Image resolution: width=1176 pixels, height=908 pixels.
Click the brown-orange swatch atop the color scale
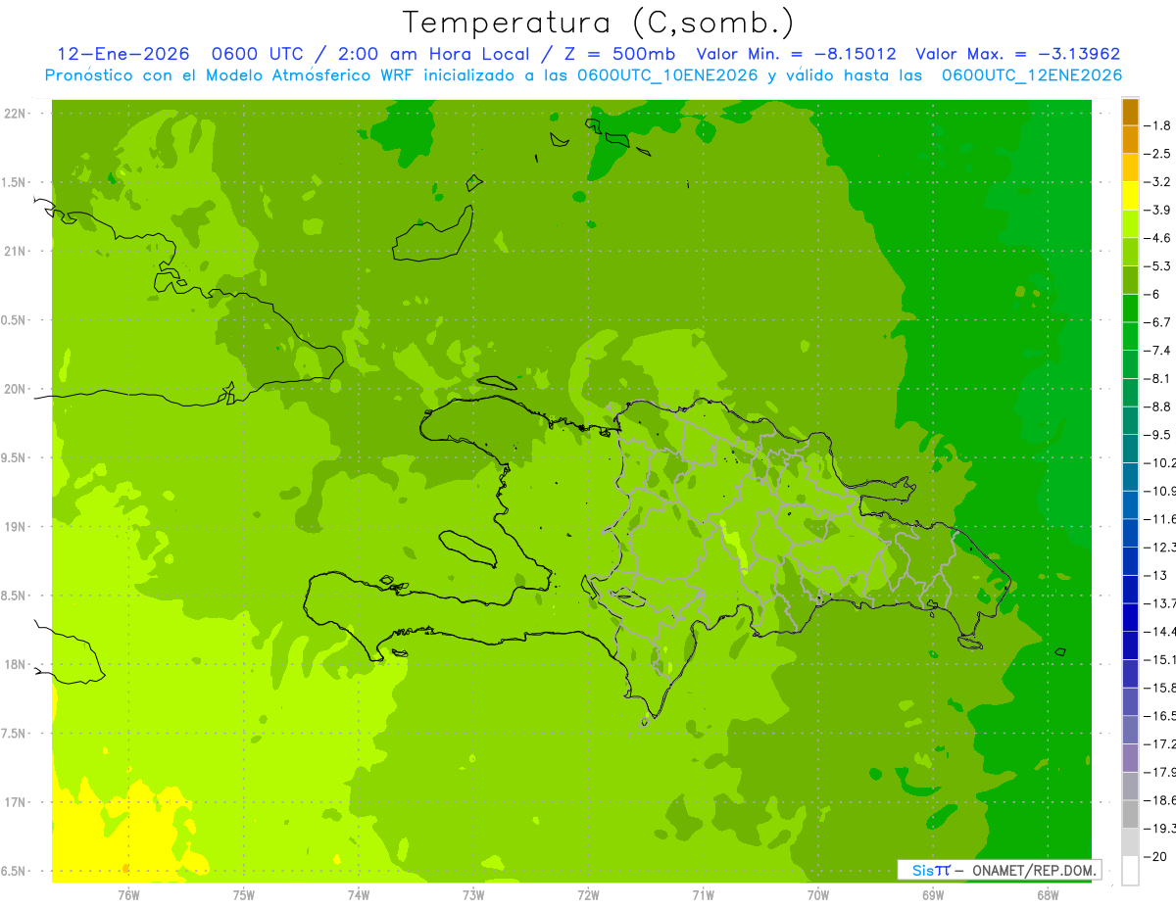(1130, 112)
